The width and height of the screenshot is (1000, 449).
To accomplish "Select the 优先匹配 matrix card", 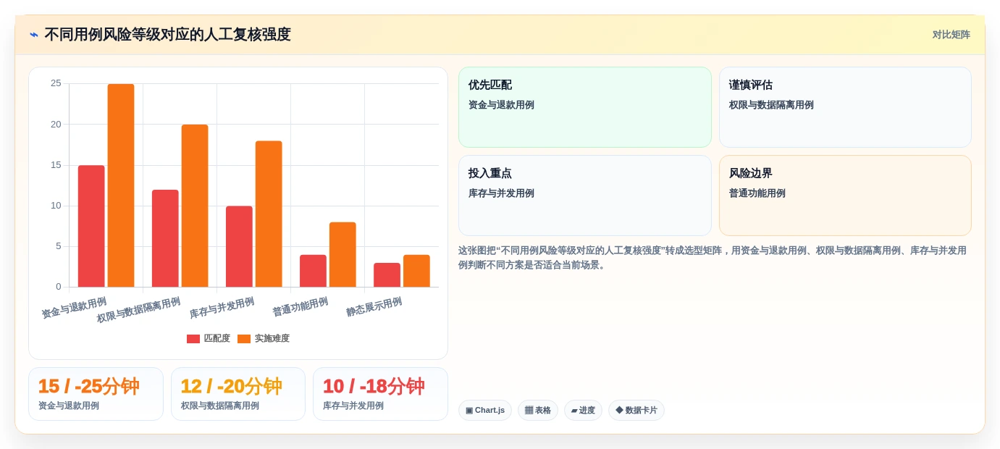I will [585, 107].
